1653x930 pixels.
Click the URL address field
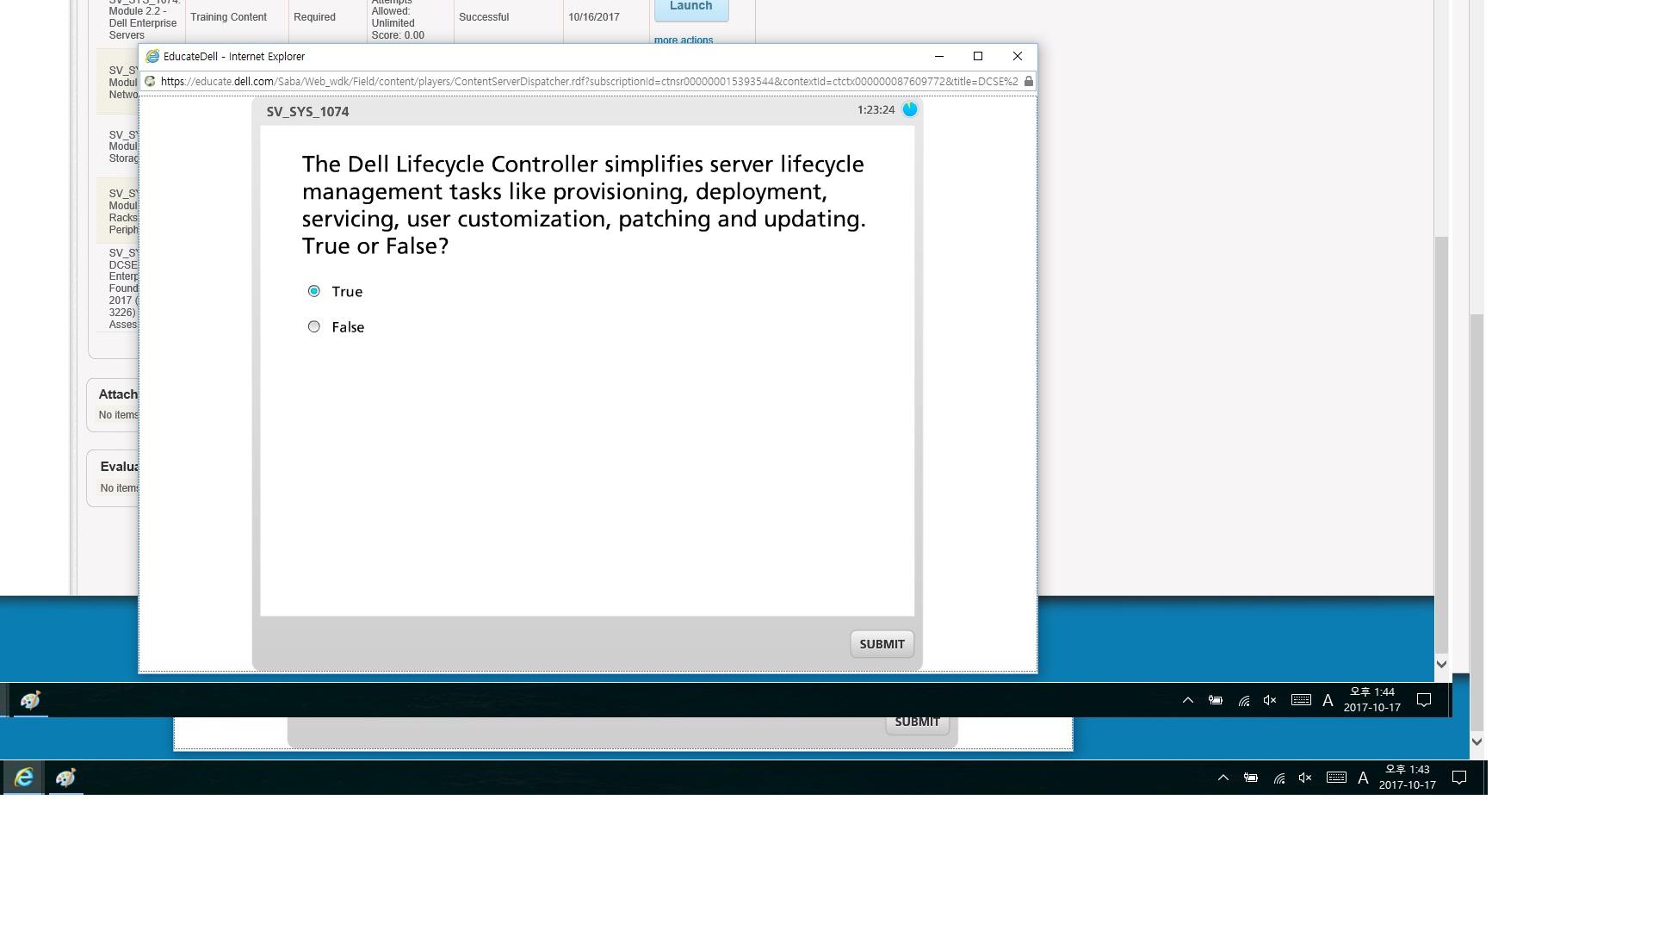(585, 81)
